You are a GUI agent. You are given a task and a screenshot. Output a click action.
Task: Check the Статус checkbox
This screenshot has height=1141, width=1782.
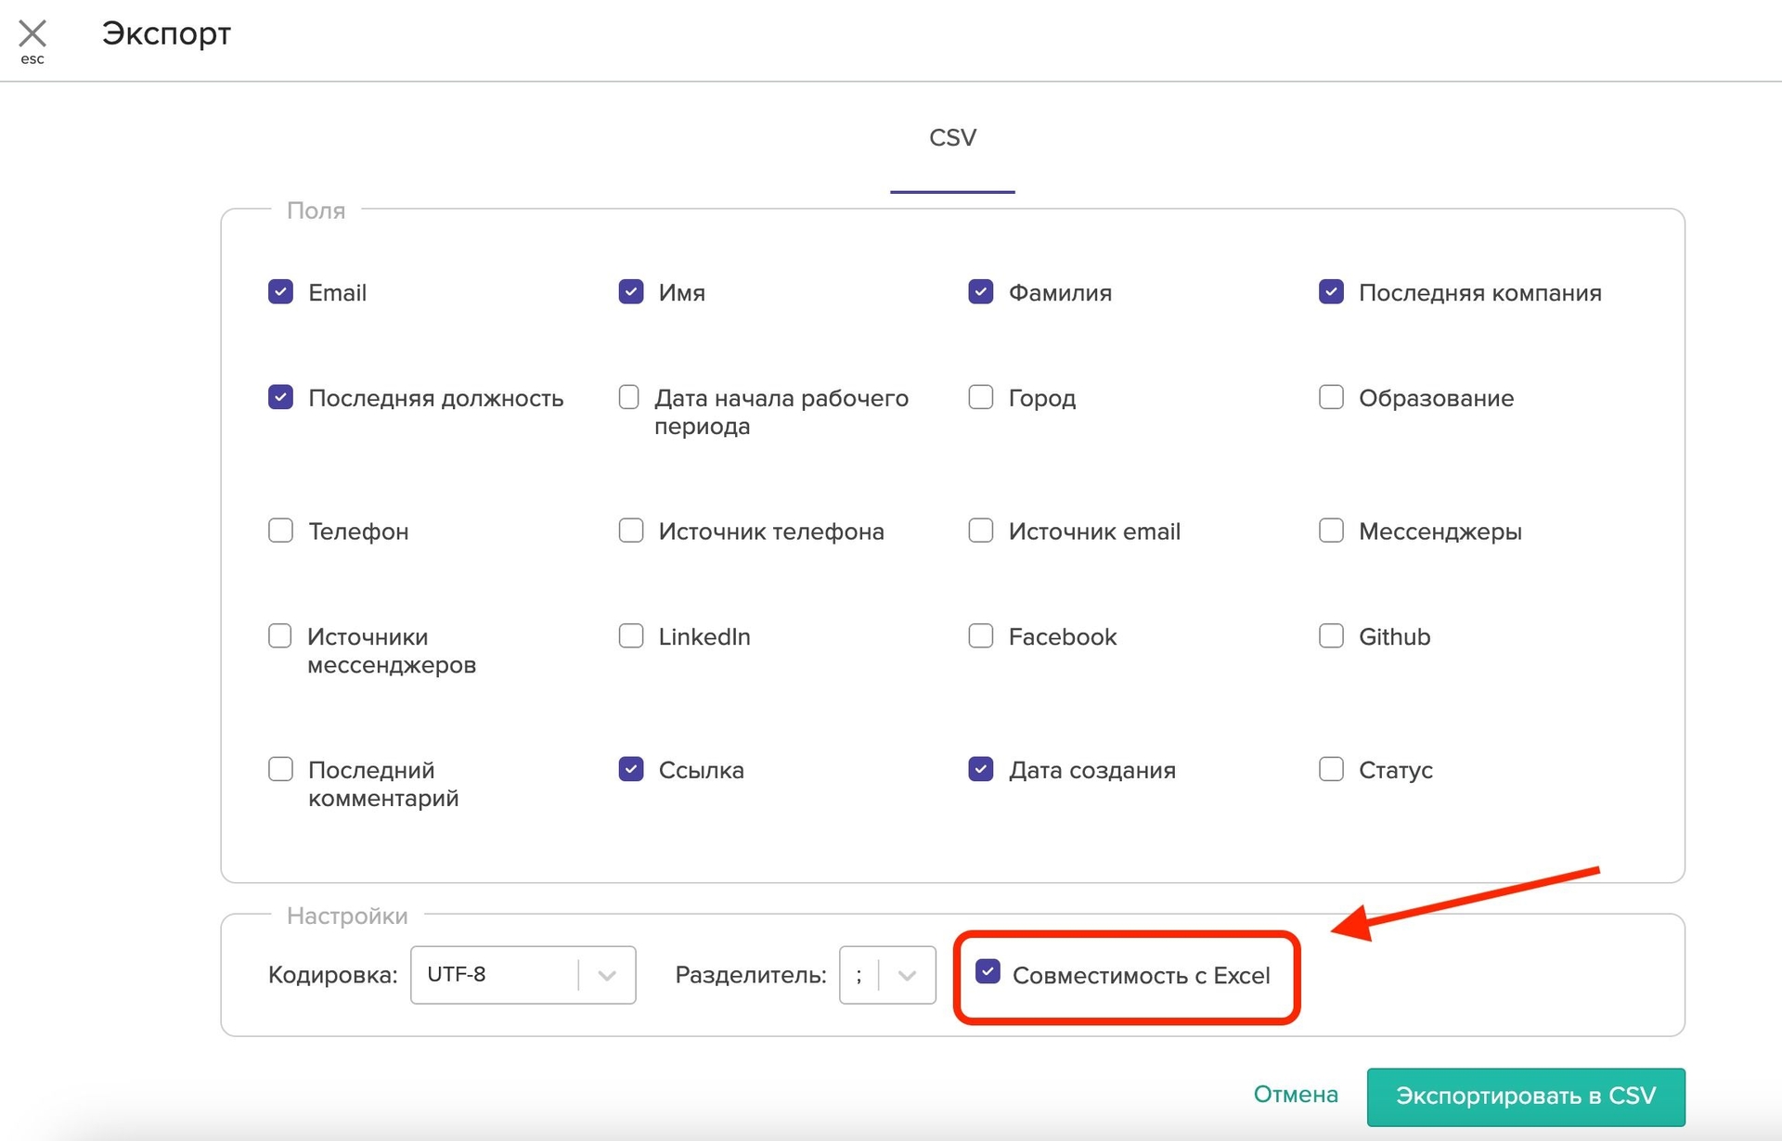pyautogui.click(x=1331, y=769)
